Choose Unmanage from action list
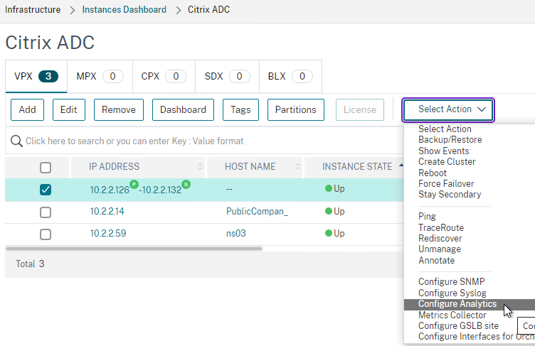Screen dimensions: 535x346 tap(440, 249)
